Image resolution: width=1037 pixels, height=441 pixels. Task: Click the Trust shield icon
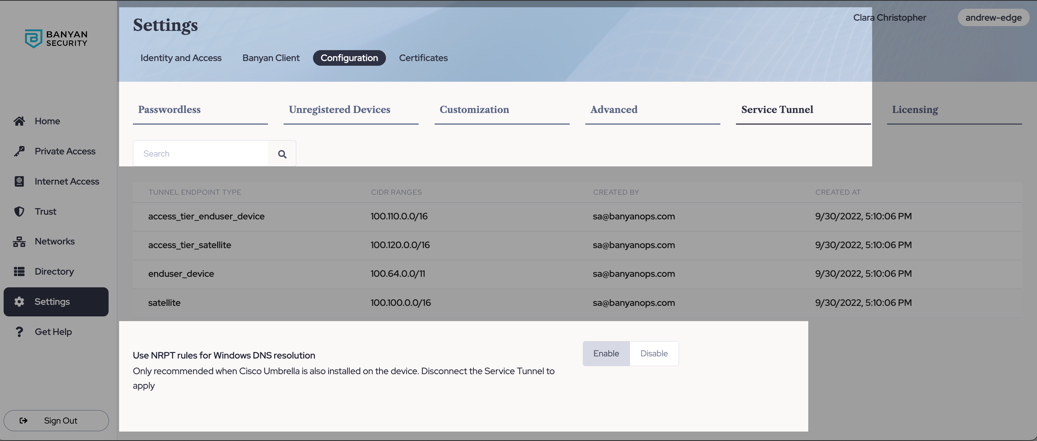tap(19, 211)
